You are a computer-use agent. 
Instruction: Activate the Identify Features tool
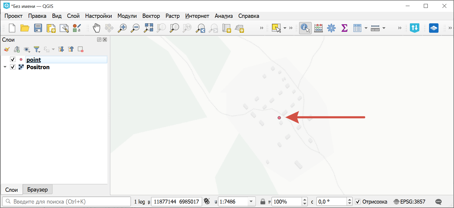coord(305,28)
